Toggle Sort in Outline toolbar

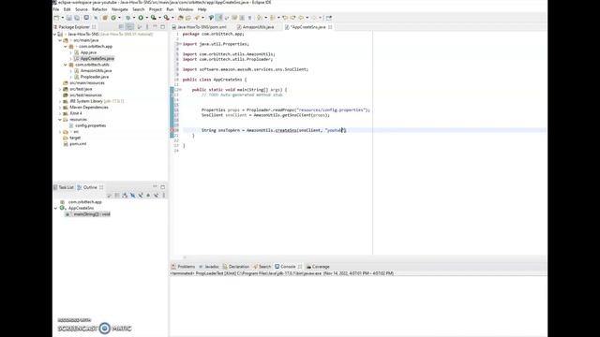pos(125,196)
